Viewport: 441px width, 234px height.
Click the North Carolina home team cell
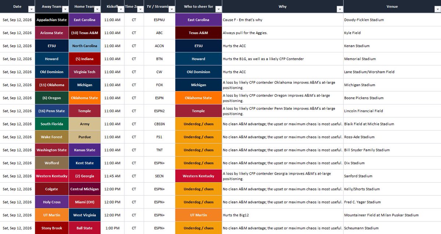[x=85, y=46]
